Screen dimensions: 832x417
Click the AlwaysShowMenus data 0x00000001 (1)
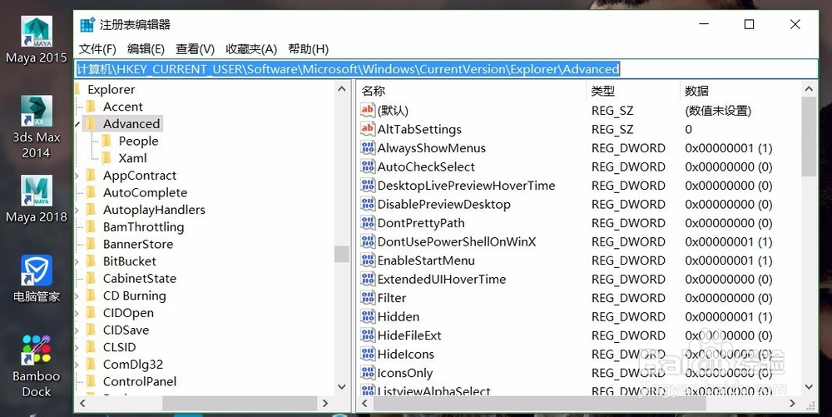[729, 148]
